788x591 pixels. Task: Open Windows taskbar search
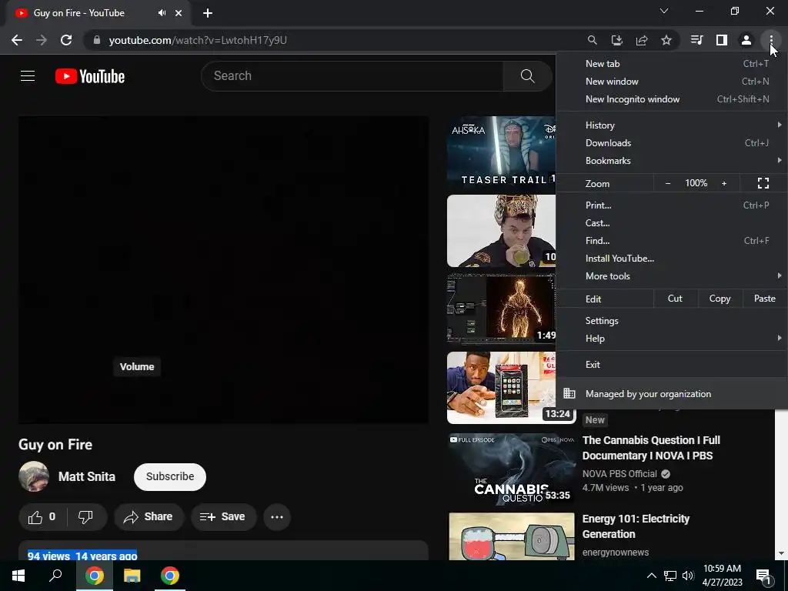(x=55, y=576)
